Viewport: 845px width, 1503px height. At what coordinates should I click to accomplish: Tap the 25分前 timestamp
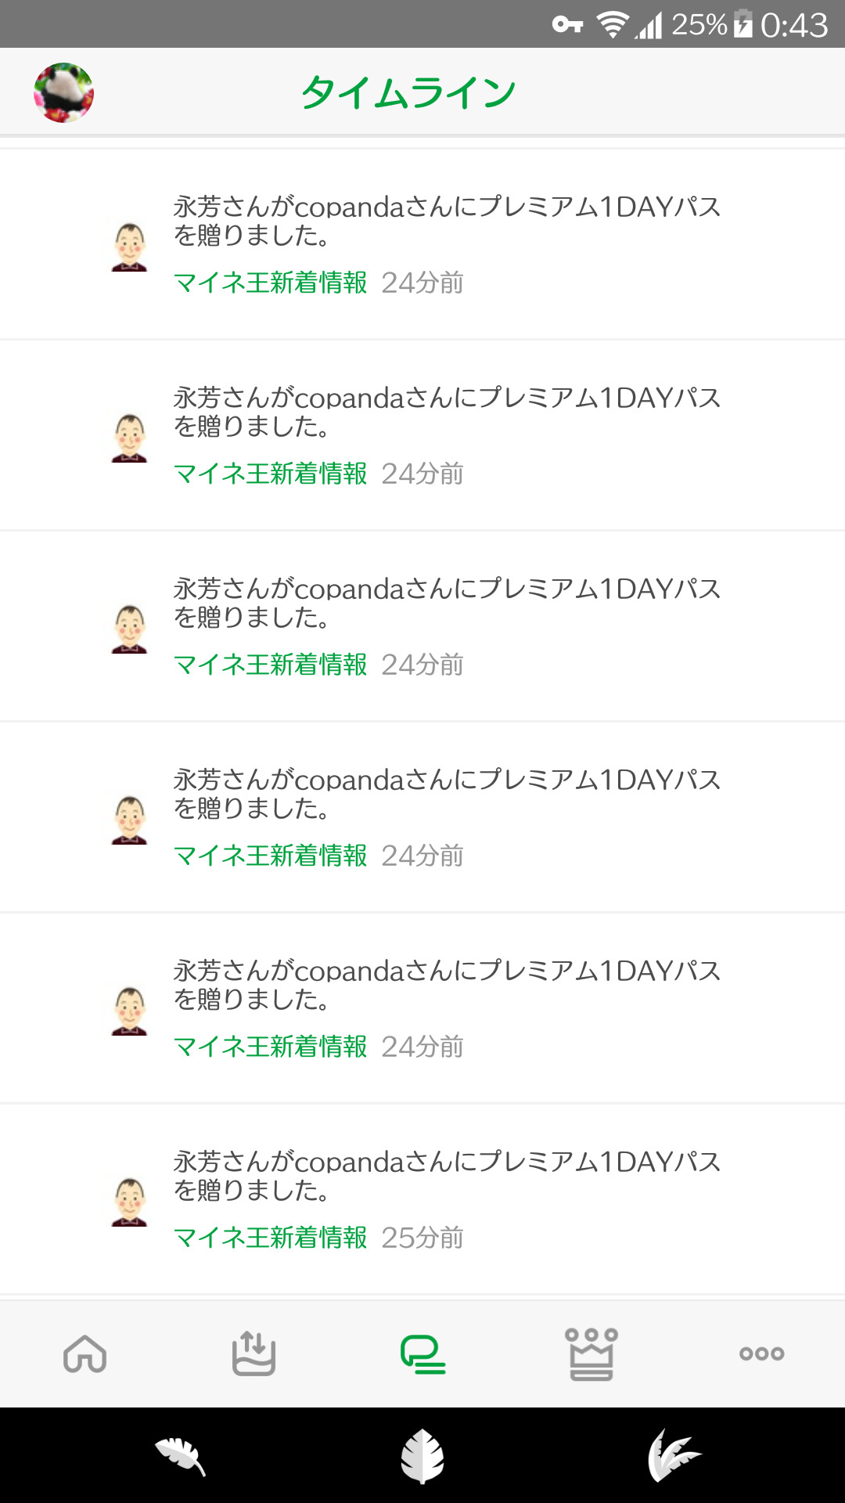(422, 1238)
